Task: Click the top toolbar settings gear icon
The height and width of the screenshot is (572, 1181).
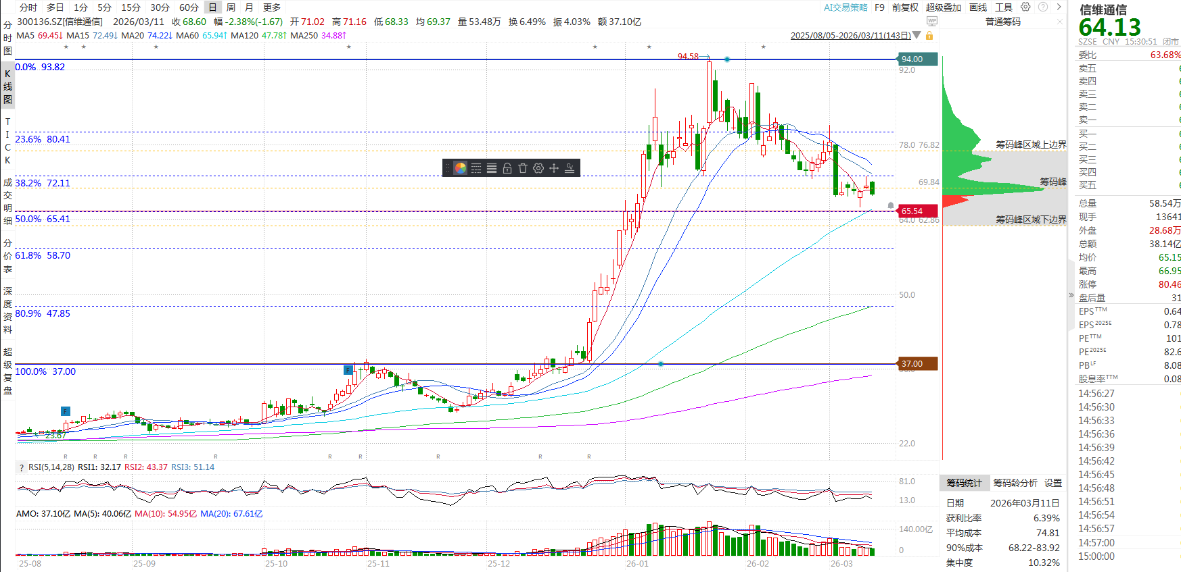Action: pyautogui.click(x=1025, y=7)
